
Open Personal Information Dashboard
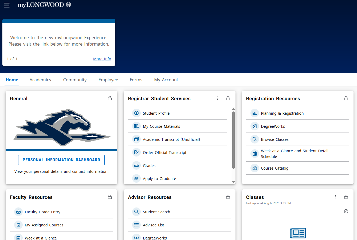click(x=61, y=160)
